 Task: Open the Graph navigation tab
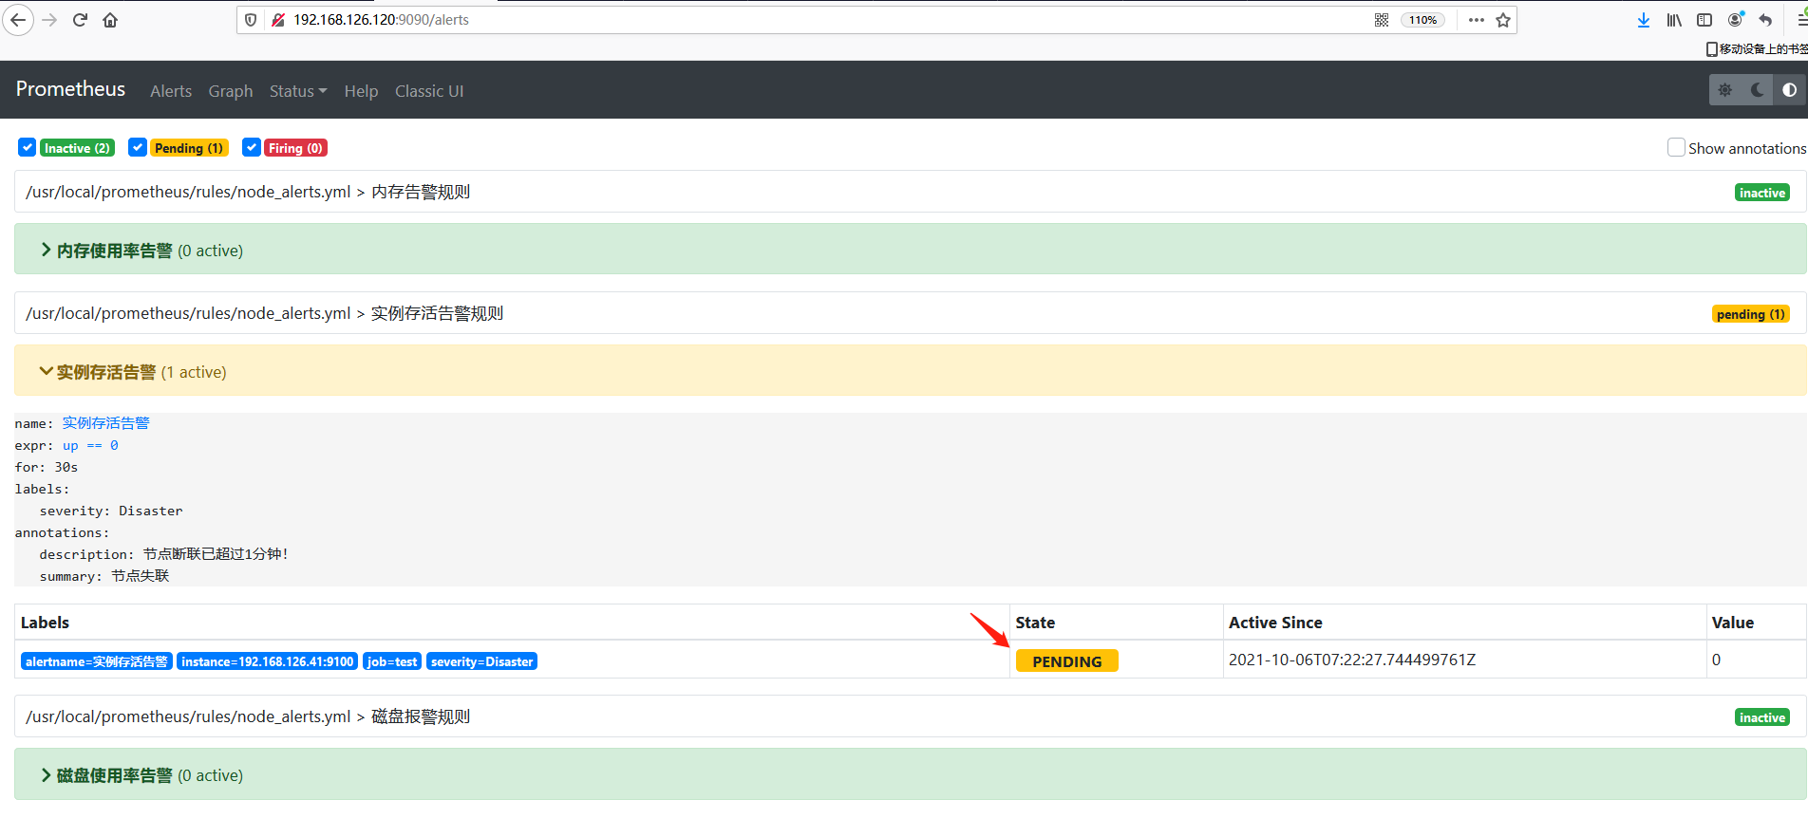click(x=231, y=91)
